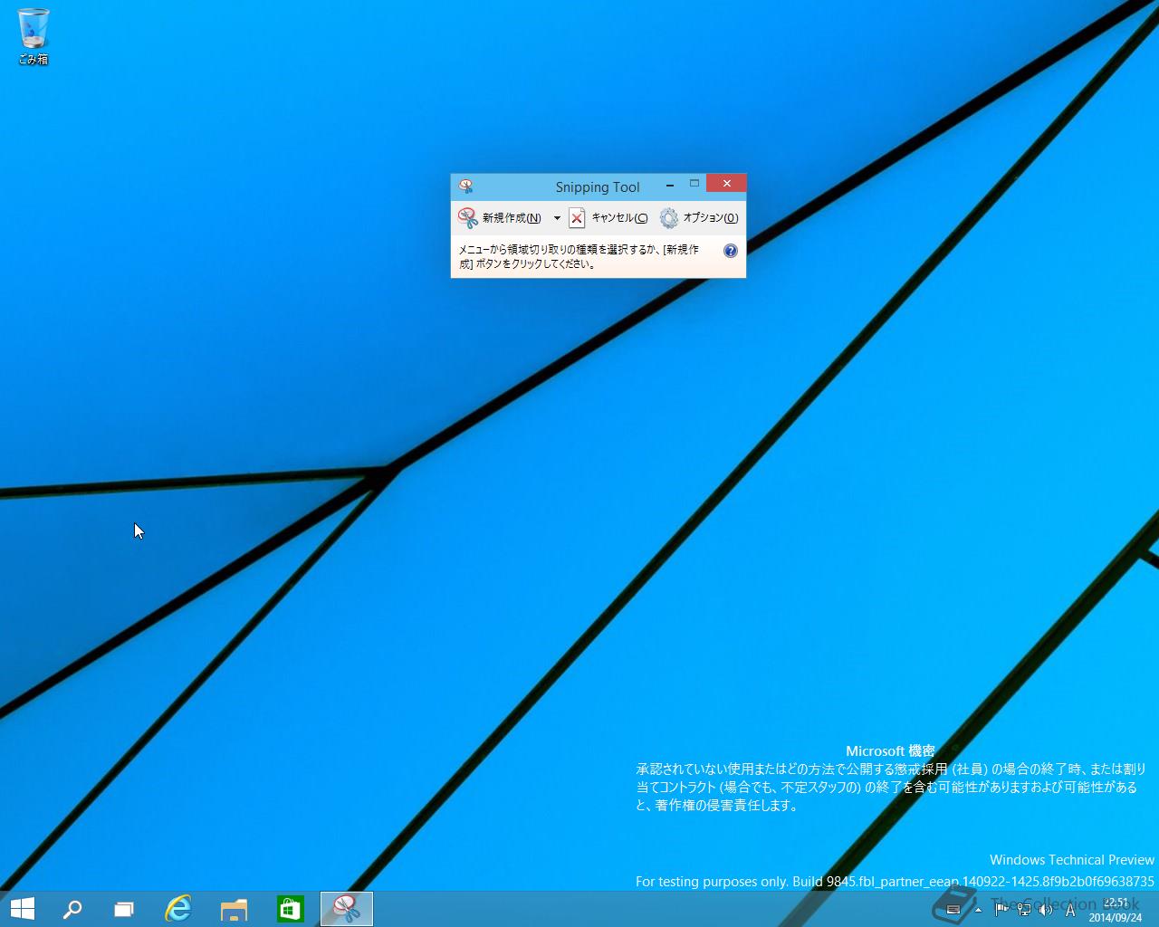Viewport: 1159px width, 927px height.
Task: Open Task View on taskbar
Action: [124, 909]
